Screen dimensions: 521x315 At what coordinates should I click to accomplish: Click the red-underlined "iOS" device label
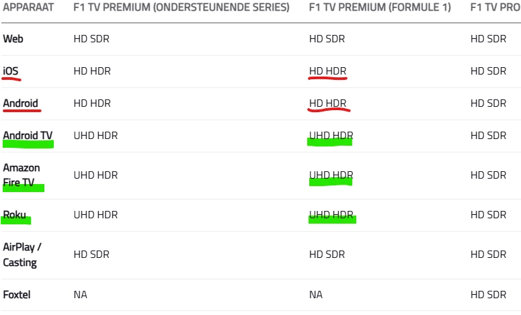point(11,71)
